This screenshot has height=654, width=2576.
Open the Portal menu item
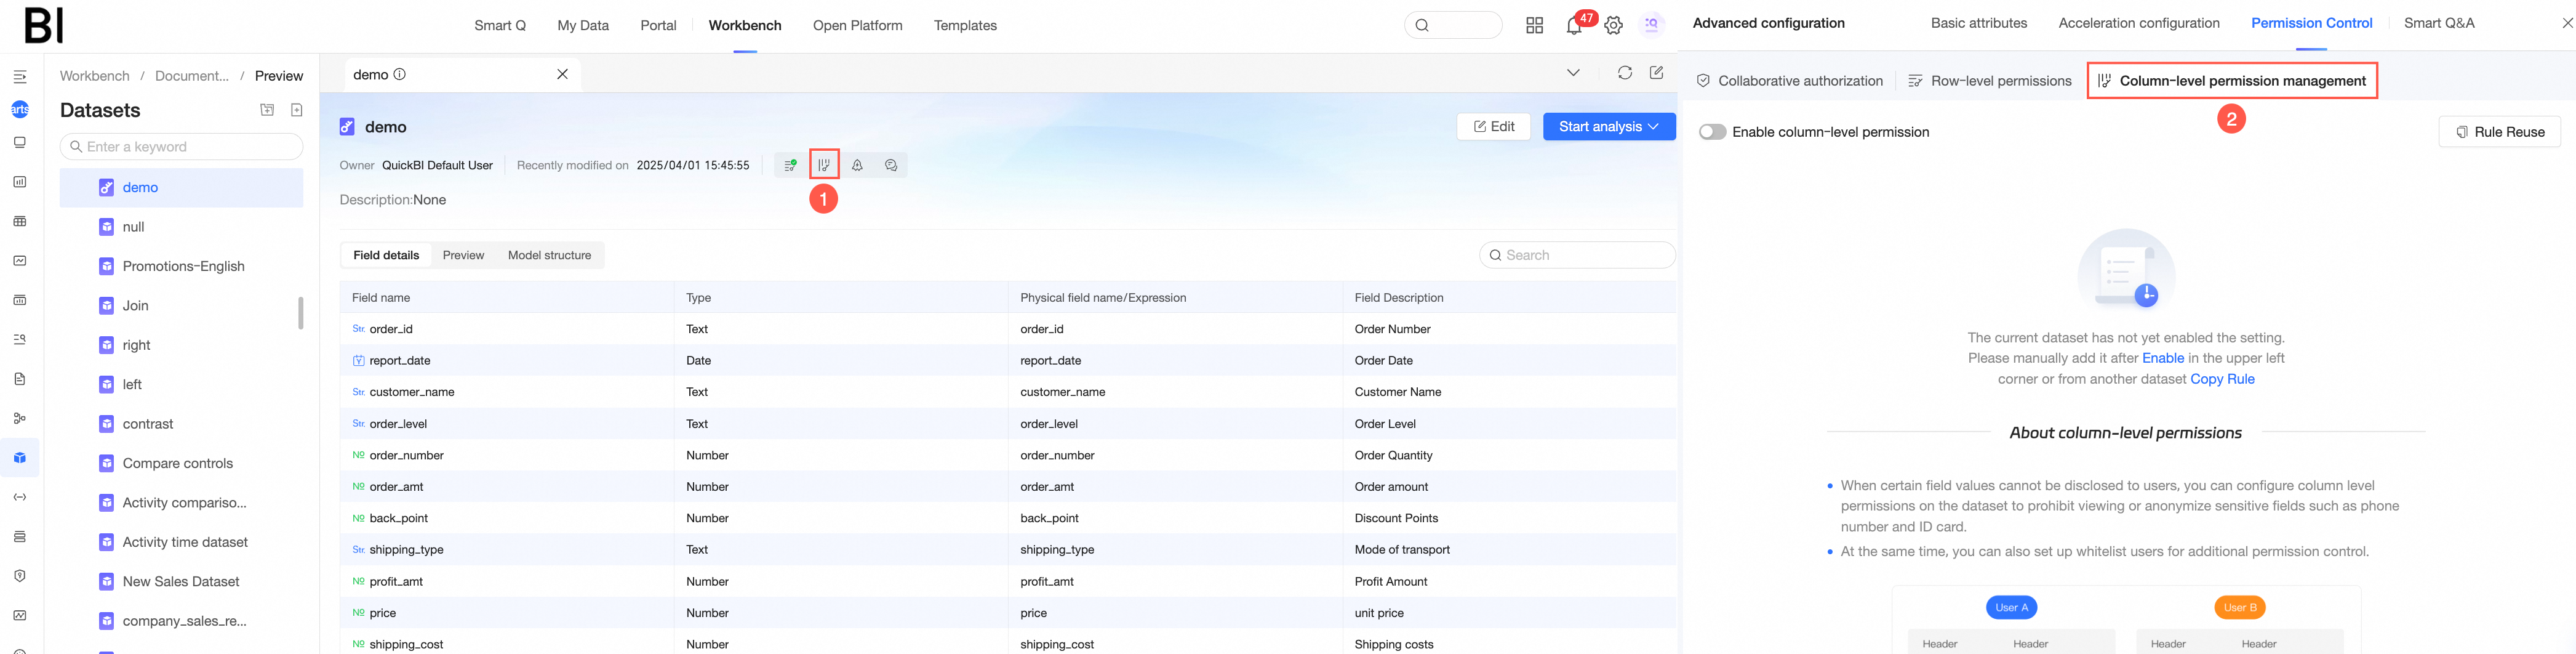pyautogui.click(x=659, y=26)
